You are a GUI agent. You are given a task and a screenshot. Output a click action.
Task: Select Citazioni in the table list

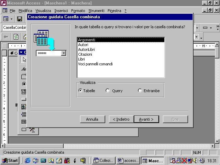coord(121,54)
